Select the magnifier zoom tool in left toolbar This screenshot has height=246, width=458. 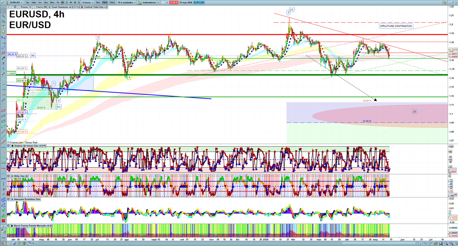coord(3,16)
